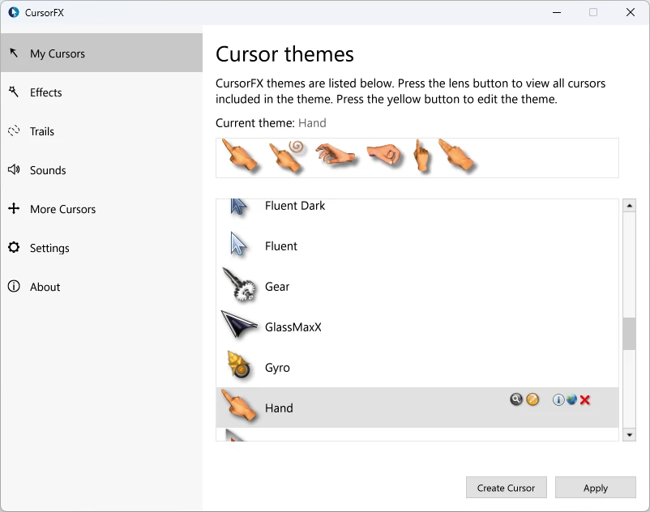Select the Gear theme
The height and width of the screenshot is (512, 650).
coord(417,287)
